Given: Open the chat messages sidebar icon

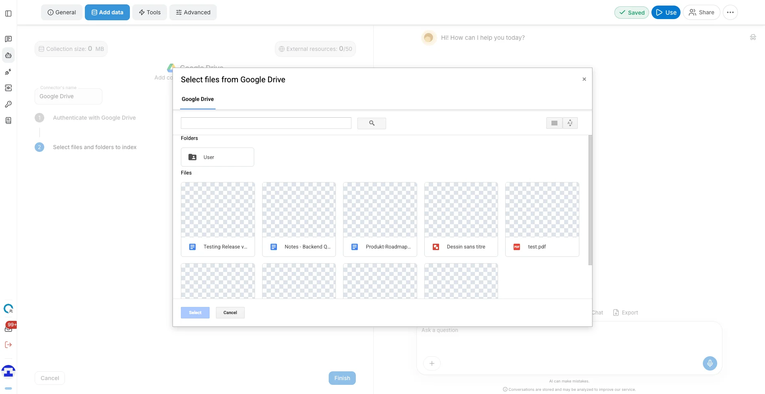Looking at the screenshot, I should pyautogui.click(x=8, y=39).
